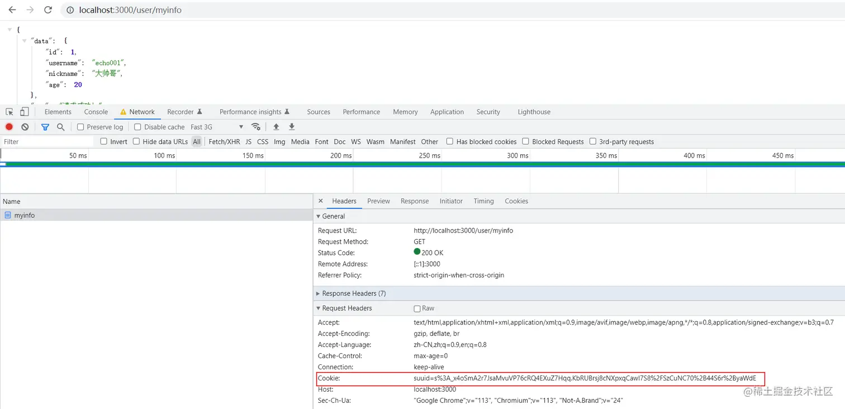Click the import HAR upload arrow icon

click(276, 127)
